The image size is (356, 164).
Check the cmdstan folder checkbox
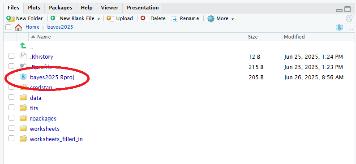point(11,87)
